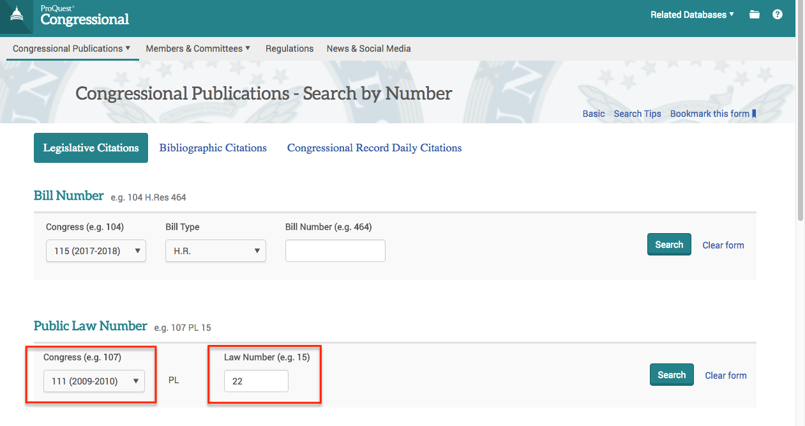Clear the Bill Number form
Screen dimensions: 805x426
tap(723, 245)
